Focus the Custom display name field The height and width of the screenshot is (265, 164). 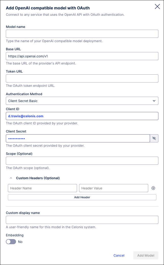(82, 220)
